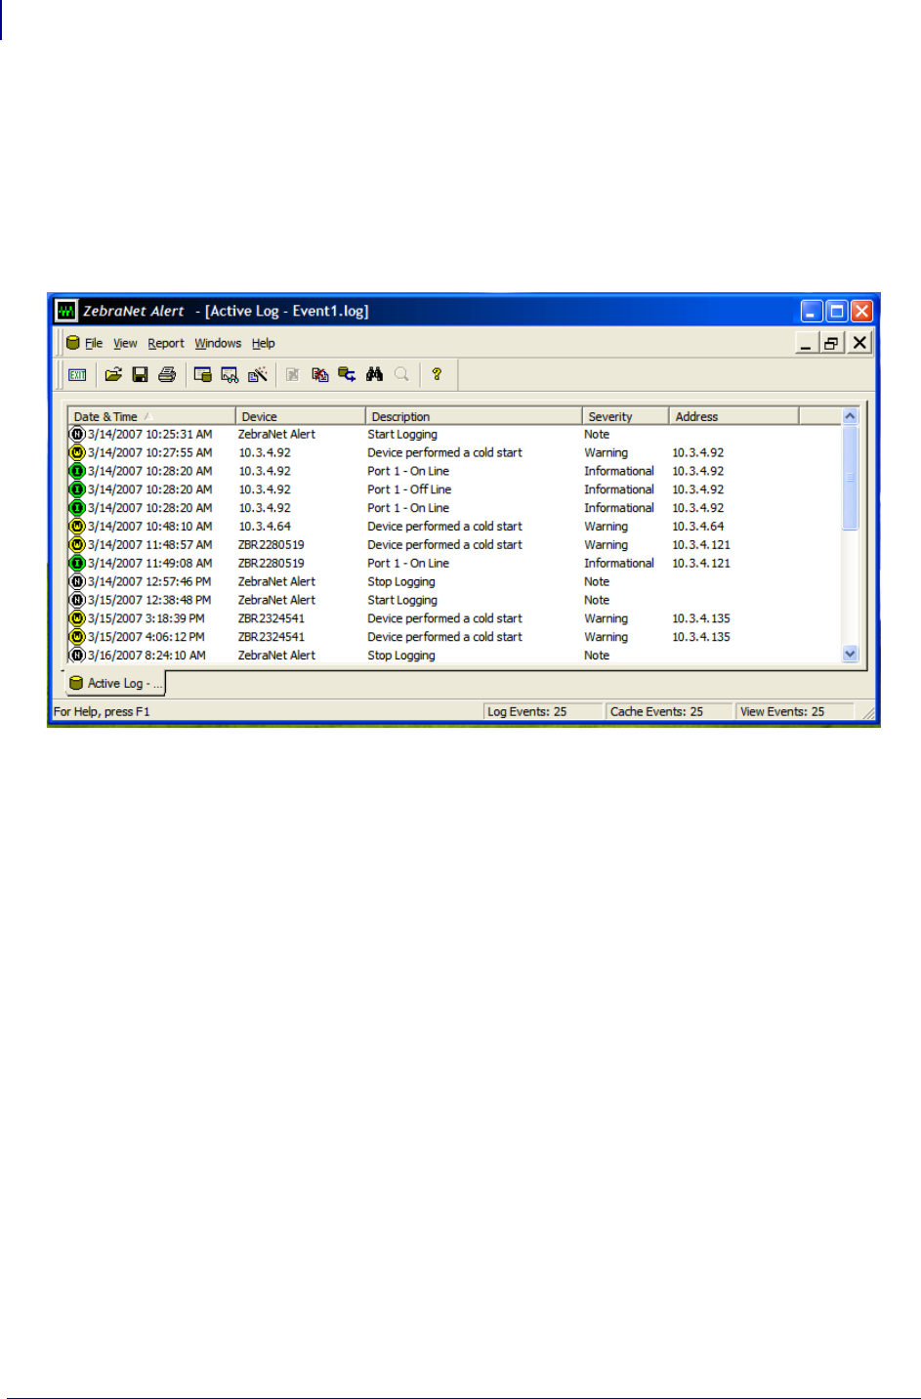Image resolution: width=921 pixels, height=1399 pixels.
Task: Click the note icon of 8:24:10 AM event
Action: pyautogui.click(x=77, y=656)
